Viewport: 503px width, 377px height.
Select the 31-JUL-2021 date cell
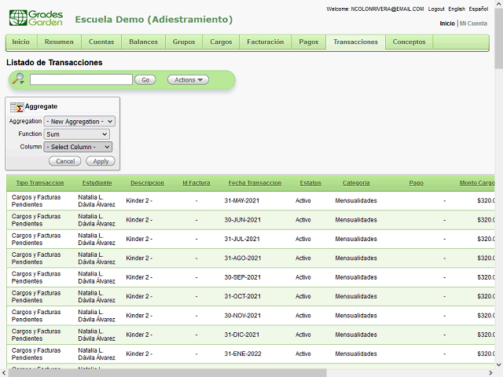[x=242, y=239]
